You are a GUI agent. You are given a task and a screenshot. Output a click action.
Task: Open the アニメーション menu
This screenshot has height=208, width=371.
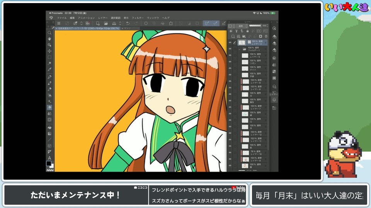pos(86,18)
